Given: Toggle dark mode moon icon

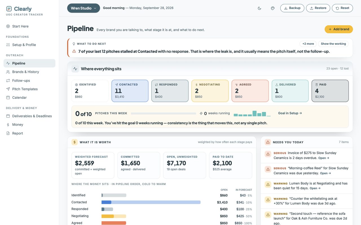Looking at the screenshot, I should click(x=259, y=8).
